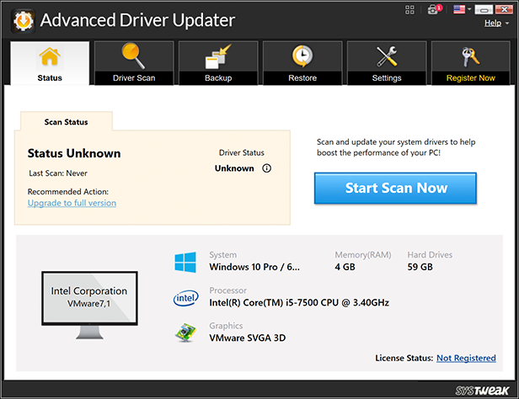Follow the Upgrade to full version link

[x=72, y=203]
